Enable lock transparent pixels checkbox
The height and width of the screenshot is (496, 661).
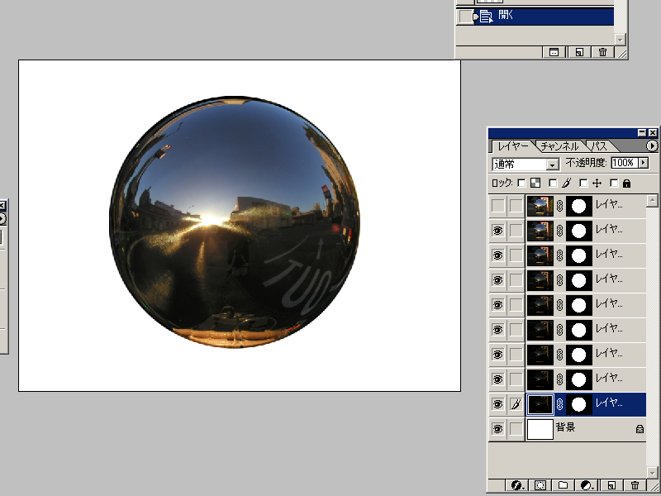coord(521,183)
